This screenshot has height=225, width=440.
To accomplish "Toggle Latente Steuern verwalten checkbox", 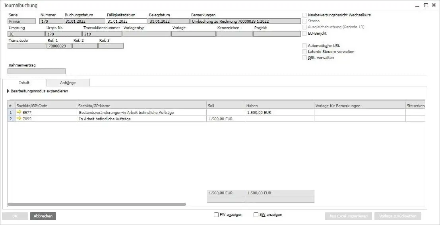I will (304, 52).
